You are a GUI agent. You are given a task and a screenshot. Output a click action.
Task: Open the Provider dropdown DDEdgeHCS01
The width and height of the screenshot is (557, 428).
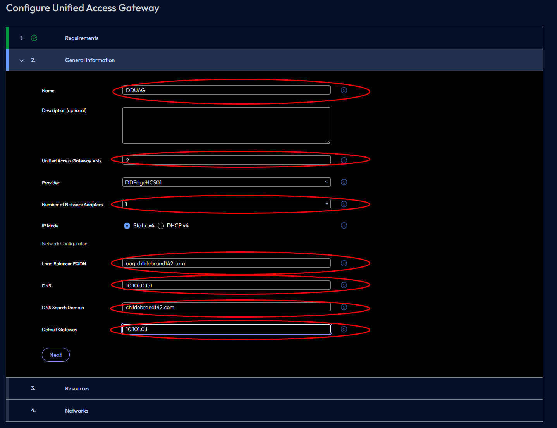pyautogui.click(x=226, y=182)
